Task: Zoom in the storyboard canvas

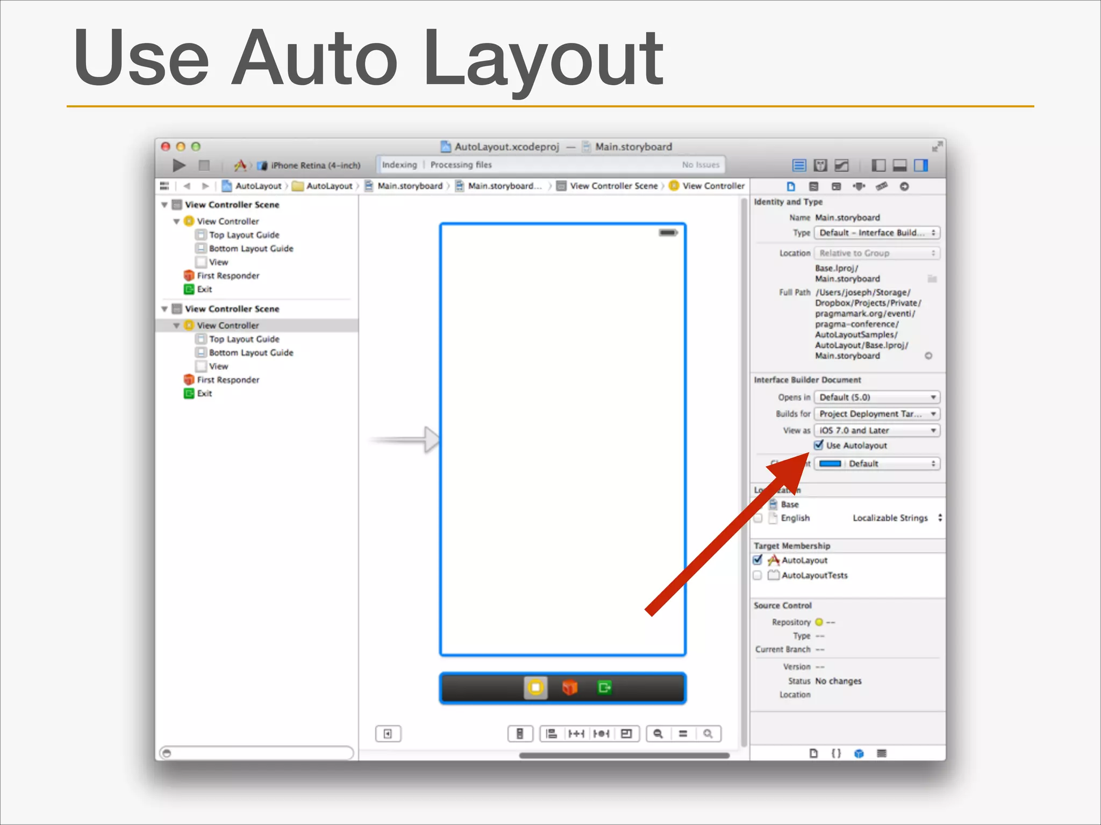Action: (709, 734)
